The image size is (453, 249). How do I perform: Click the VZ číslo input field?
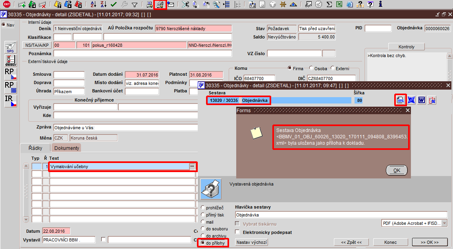294,54
